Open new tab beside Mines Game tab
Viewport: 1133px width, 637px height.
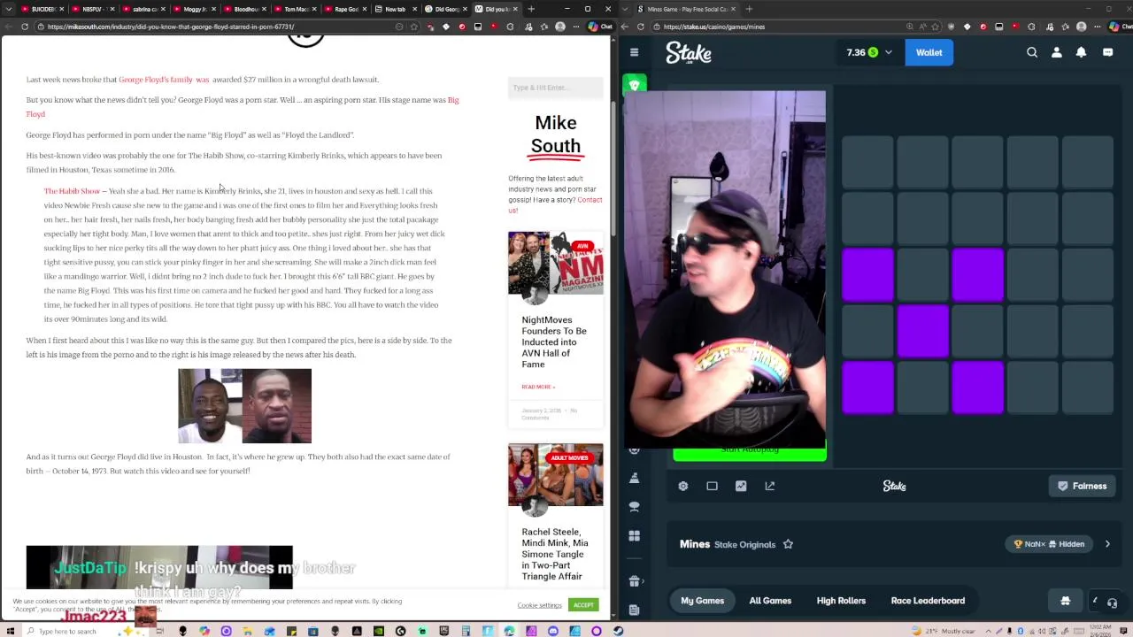pyautogui.click(x=749, y=9)
